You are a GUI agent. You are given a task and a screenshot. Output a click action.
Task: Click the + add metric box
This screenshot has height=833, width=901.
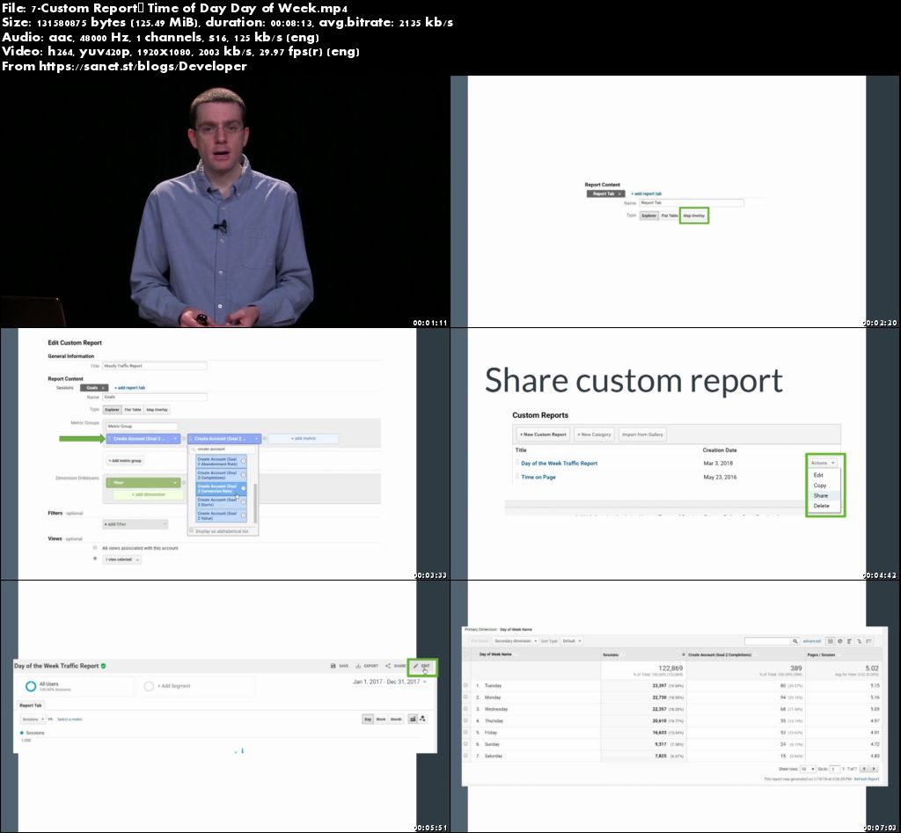(x=304, y=438)
